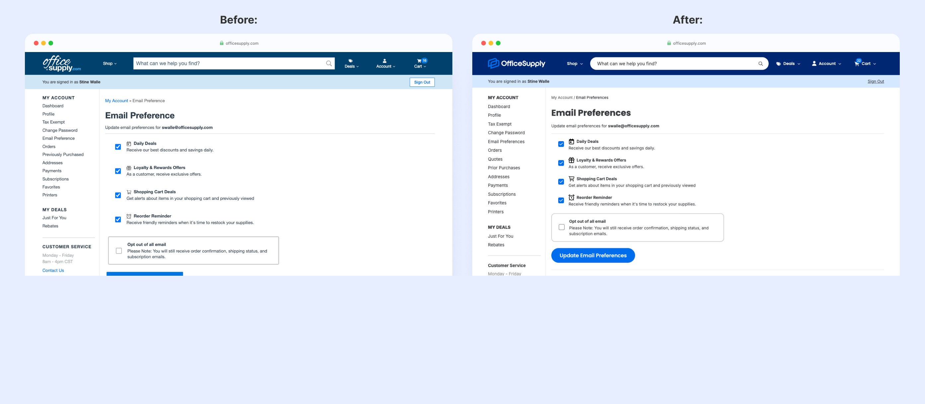Click the Before cart icon with badge 16
The image size is (925, 404).
(x=419, y=61)
